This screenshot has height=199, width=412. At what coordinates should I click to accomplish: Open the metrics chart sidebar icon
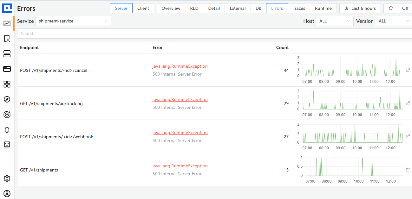tap(7, 23)
